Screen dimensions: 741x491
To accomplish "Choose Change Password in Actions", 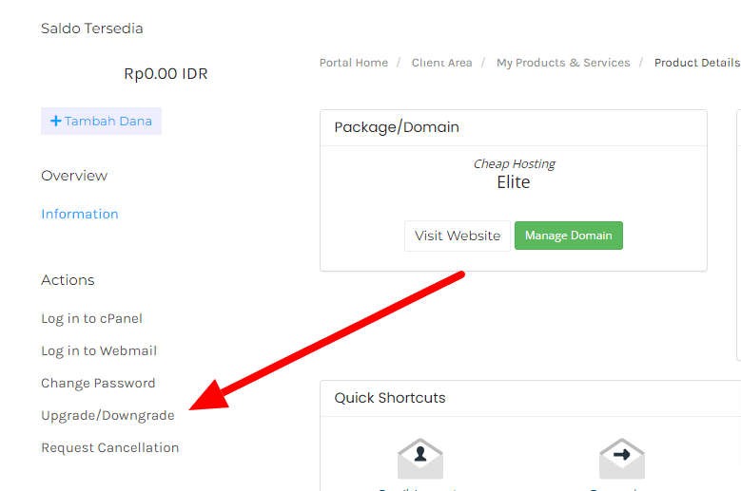I will [x=98, y=383].
